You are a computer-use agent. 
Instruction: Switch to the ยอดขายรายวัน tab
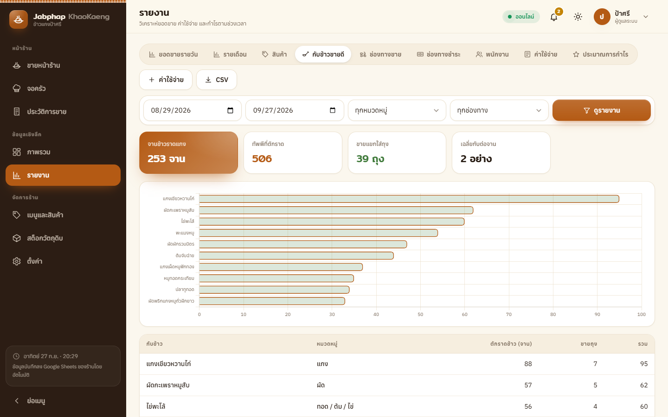tap(173, 54)
